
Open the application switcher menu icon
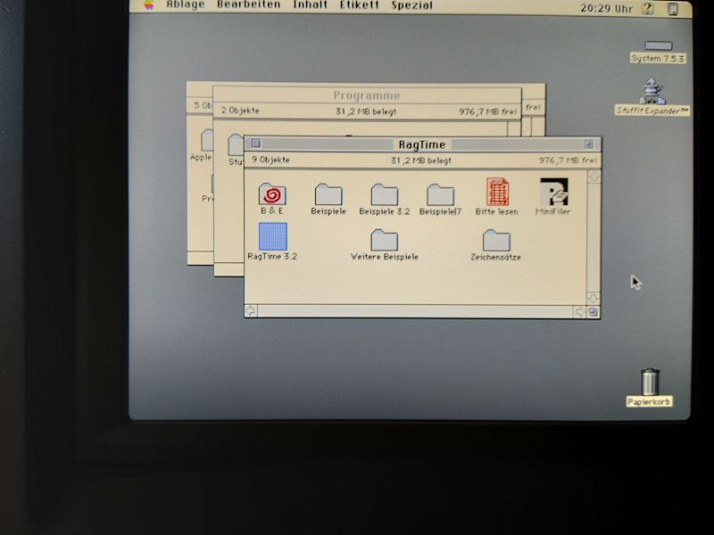point(673,9)
